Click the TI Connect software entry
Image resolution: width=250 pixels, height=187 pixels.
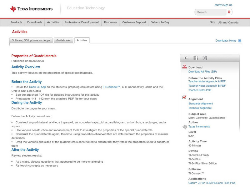[196, 174]
